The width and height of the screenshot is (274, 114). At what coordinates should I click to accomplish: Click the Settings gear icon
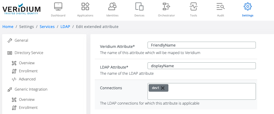(x=247, y=6)
